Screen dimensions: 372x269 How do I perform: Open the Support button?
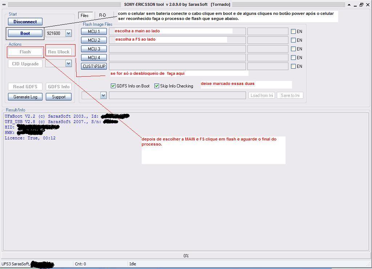point(58,97)
